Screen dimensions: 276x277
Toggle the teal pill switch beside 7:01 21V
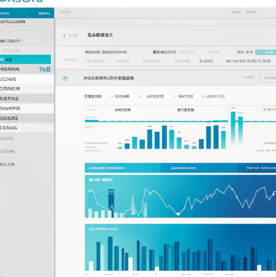265,52
